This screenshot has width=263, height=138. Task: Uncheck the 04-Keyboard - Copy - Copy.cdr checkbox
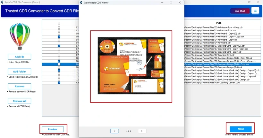click(59, 37)
